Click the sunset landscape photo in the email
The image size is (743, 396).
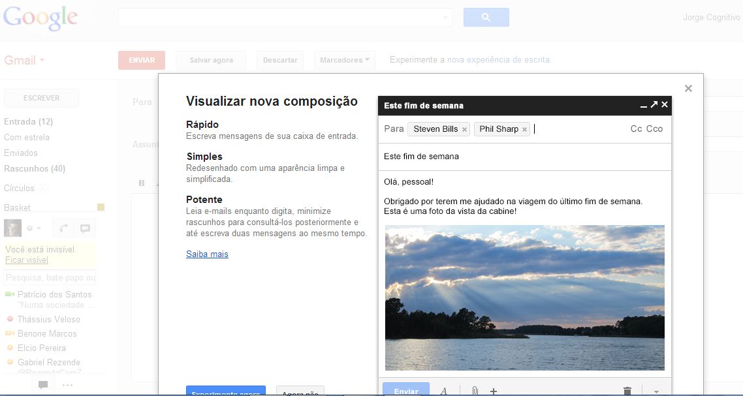pyautogui.click(x=524, y=297)
